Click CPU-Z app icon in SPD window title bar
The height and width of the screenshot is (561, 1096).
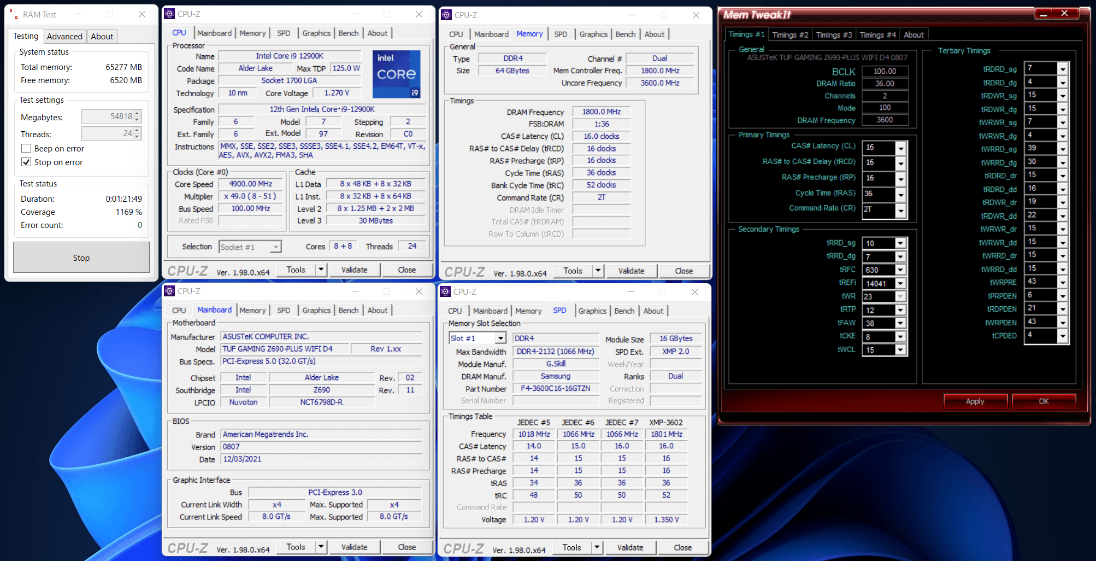446,291
